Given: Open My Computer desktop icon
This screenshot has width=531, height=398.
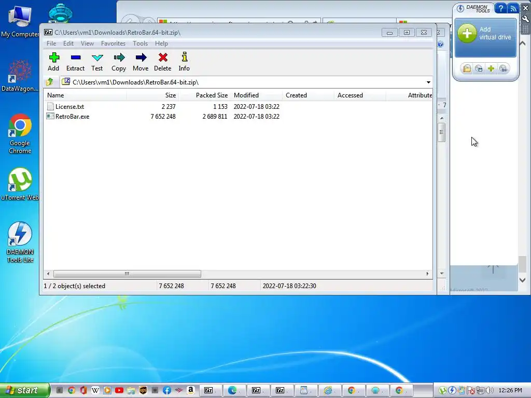Looking at the screenshot, I should [x=20, y=21].
